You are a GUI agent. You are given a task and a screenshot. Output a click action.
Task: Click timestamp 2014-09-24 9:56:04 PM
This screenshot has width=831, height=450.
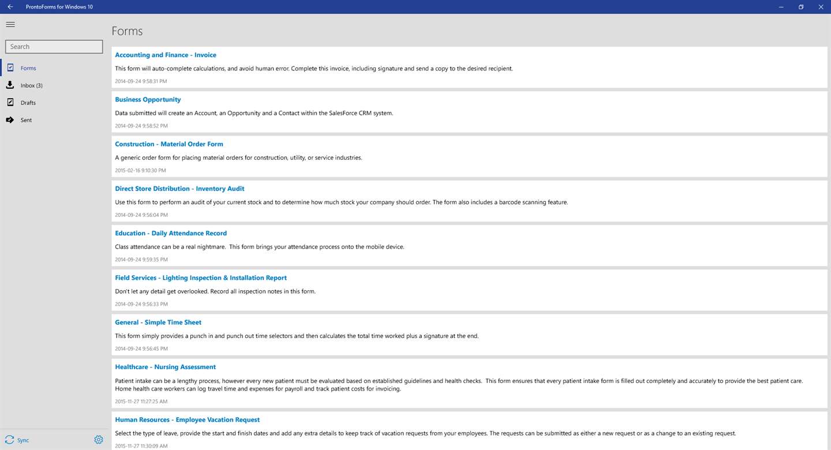coord(141,215)
